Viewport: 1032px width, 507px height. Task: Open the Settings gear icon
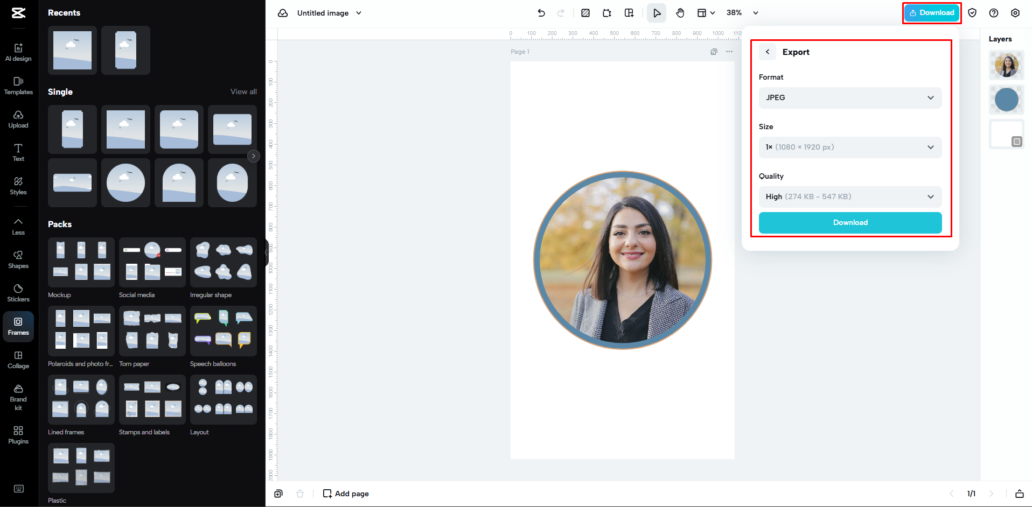(1015, 12)
